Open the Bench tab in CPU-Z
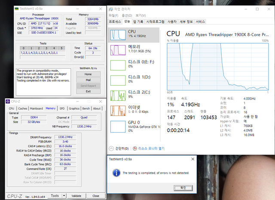The width and height of the screenshot is (275, 200). pos(86,109)
